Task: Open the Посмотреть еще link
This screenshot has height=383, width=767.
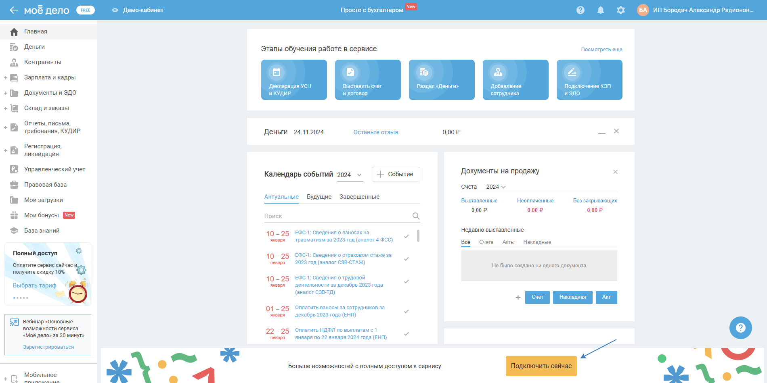Action: coord(601,50)
